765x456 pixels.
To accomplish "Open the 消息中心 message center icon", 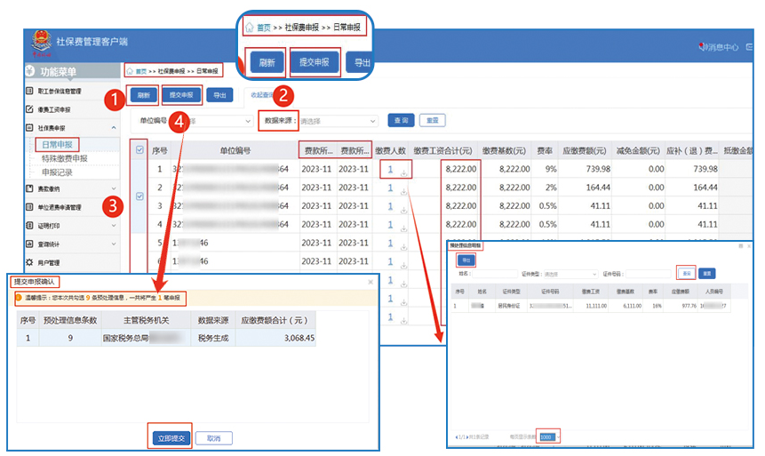I will (699, 47).
